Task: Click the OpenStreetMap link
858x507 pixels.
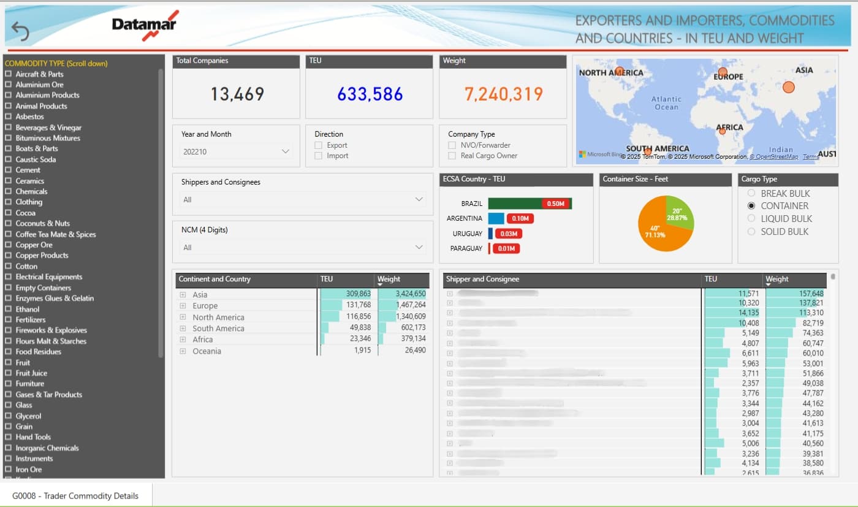Action: [x=776, y=157]
